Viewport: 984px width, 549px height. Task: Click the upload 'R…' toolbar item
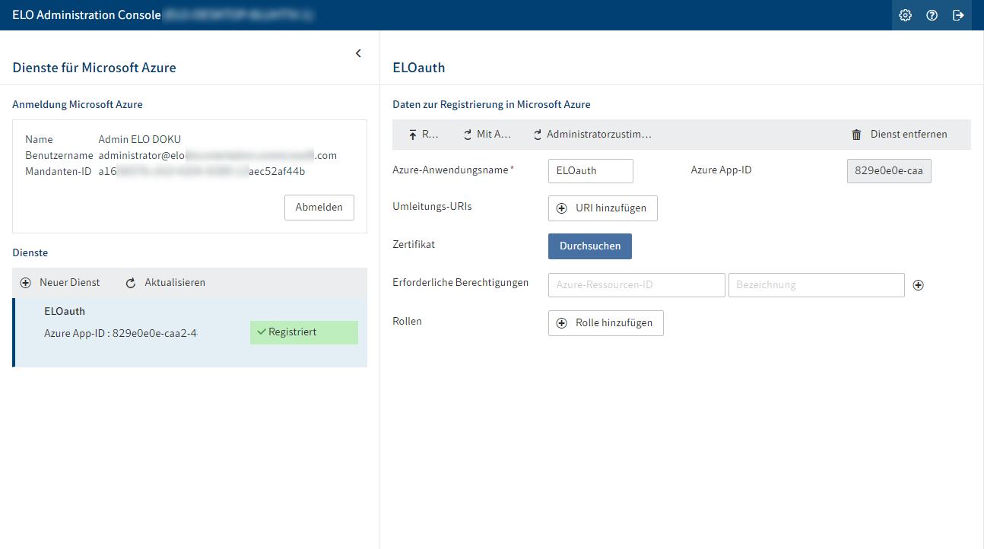(x=424, y=135)
